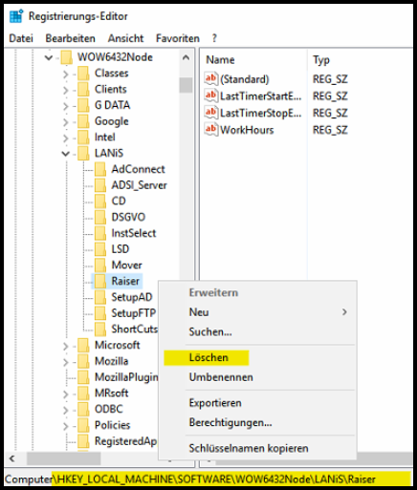Image resolution: width=417 pixels, height=490 pixels.
Task: Click the LANiS folder icon
Action: (83, 153)
